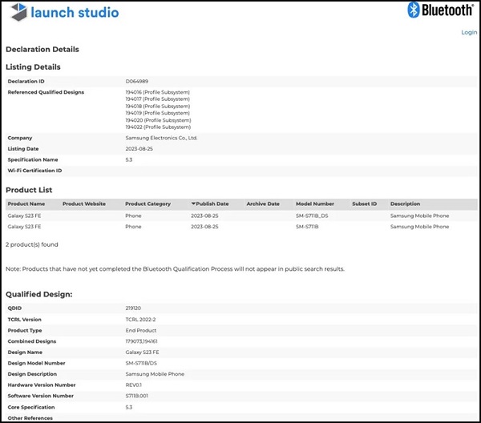Open the Login link
The image size is (481, 423).
pos(468,33)
